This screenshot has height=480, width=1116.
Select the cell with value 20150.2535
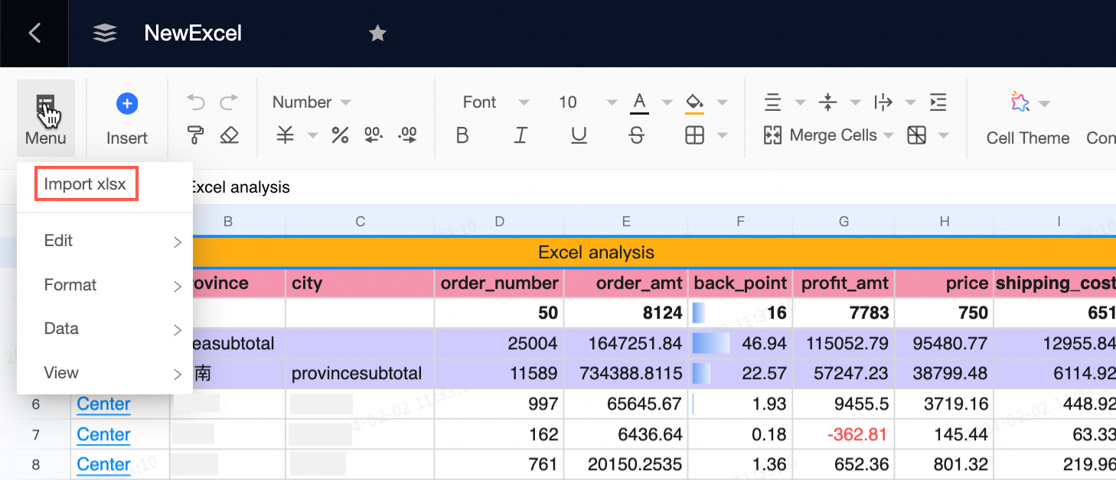click(x=626, y=464)
